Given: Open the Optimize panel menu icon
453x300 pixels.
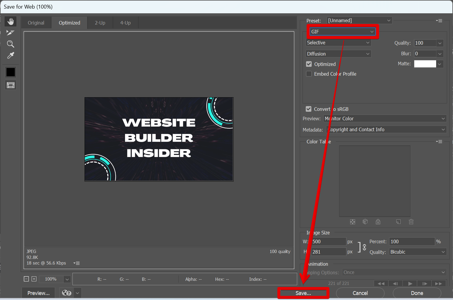Looking at the screenshot, I should (439, 21).
